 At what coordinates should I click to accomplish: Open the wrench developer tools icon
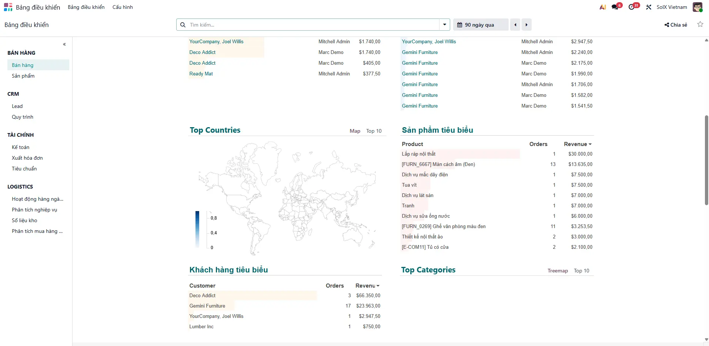click(x=649, y=7)
